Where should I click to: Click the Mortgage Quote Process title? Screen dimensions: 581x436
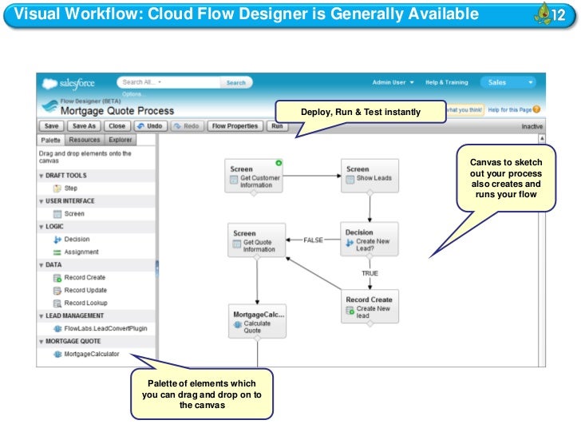pyautogui.click(x=117, y=111)
